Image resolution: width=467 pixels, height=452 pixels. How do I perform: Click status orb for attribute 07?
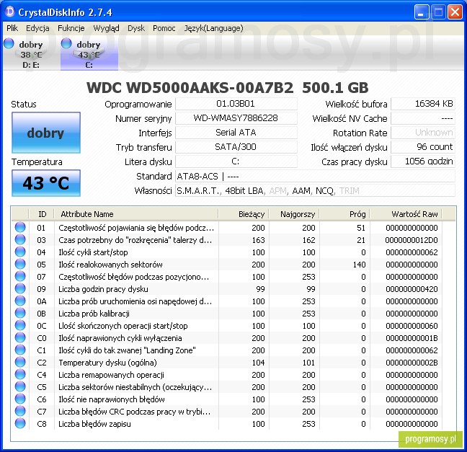pyautogui.click(x=20, y=276)
